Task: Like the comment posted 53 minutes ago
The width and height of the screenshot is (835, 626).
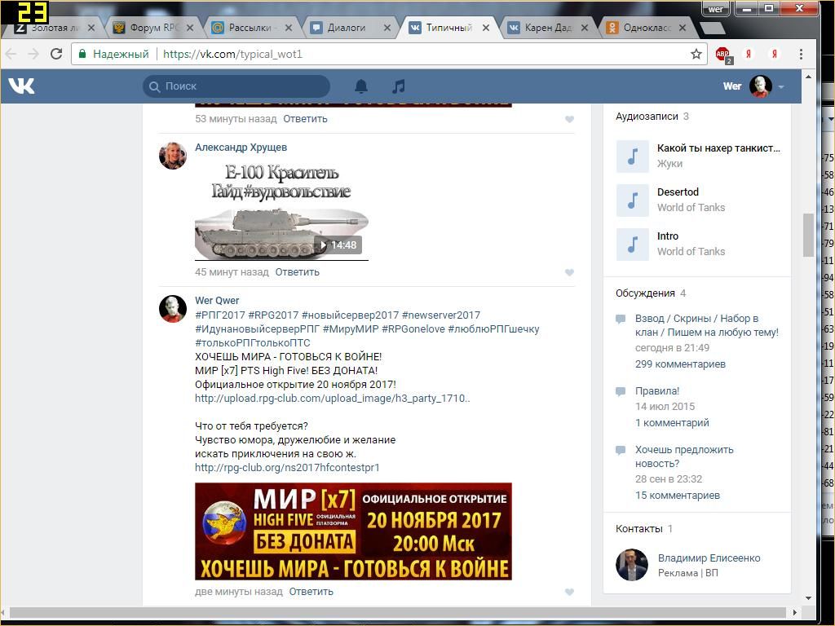Action: (569, 119)
